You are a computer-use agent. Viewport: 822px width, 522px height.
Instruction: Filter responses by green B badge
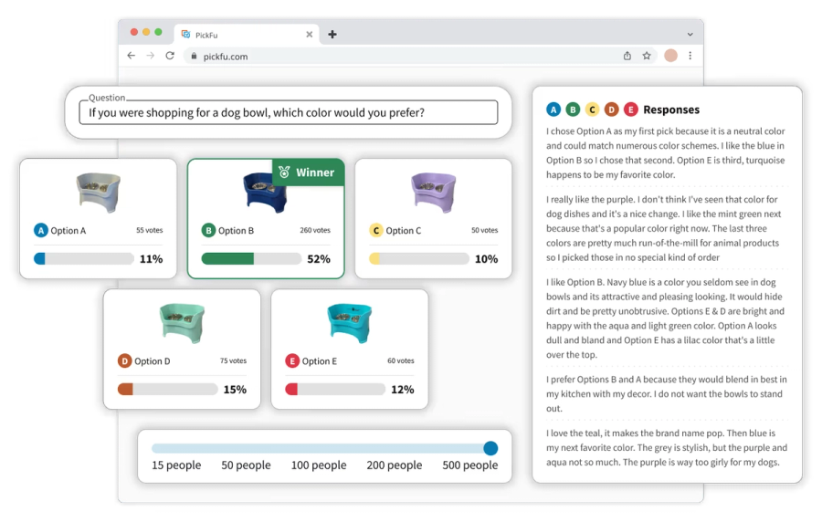(573, 110)
